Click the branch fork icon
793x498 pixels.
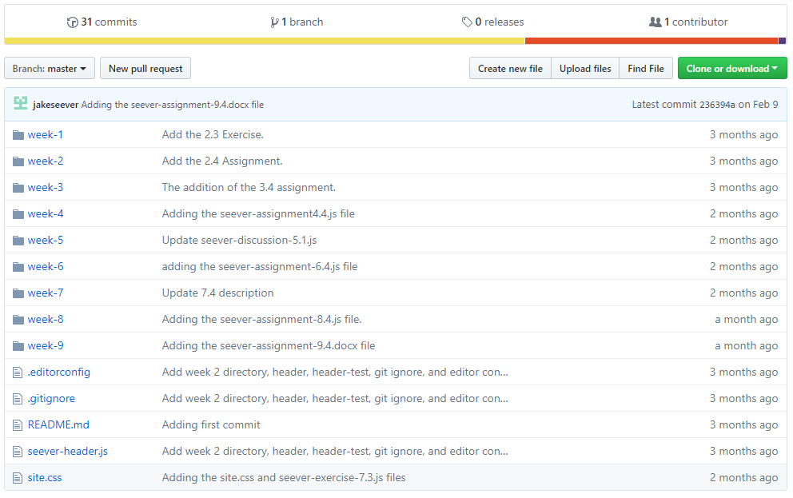274,22
